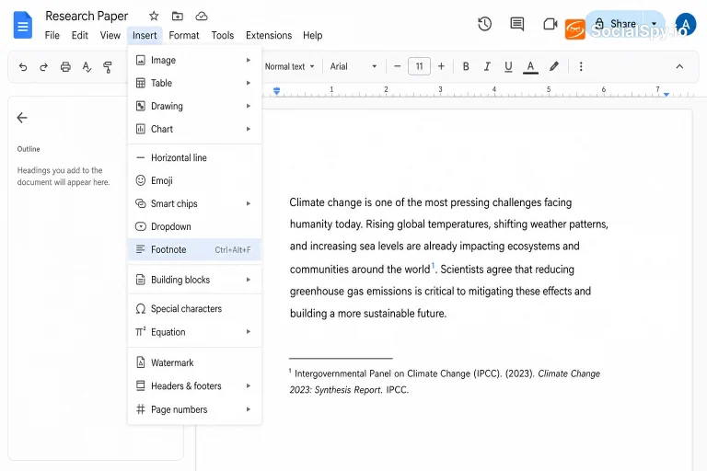
Task: Check the cloud save status icon
Action: [201, 17]
